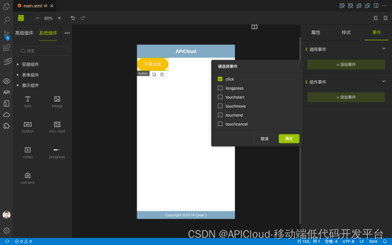Click 添加事件 under 组件事件
The height and width of the screenshot is (245, 392).
tap(346, 97)
